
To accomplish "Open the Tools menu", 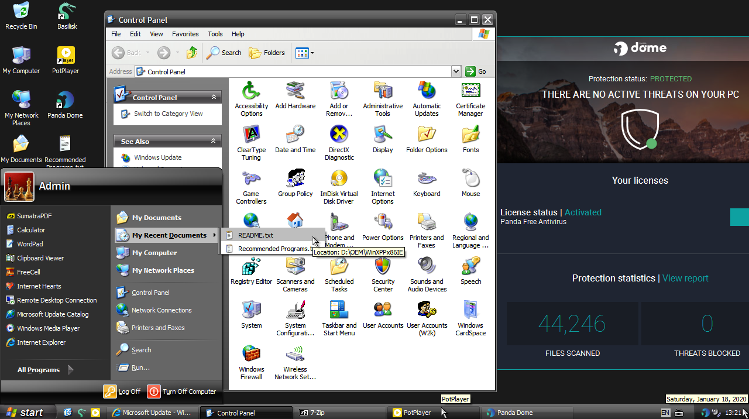I will click(x=215, y=34).
